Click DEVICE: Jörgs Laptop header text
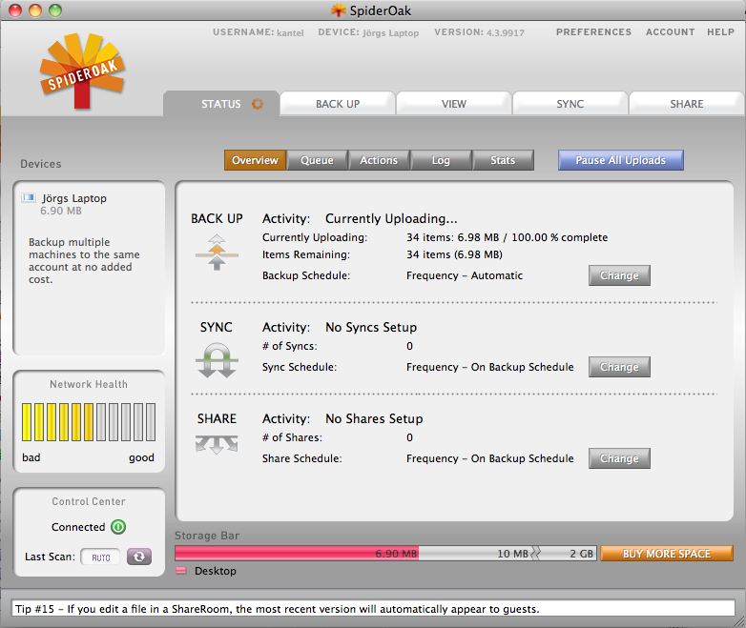The width and height of the screenshot is (746, 628). pos(368,32)
